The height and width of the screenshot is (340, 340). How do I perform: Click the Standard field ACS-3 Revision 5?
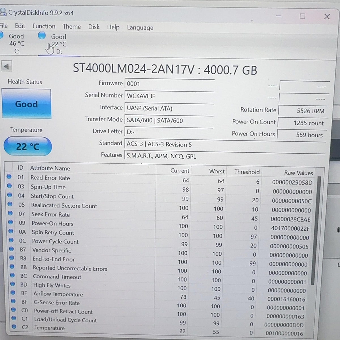tap(225, 144)
